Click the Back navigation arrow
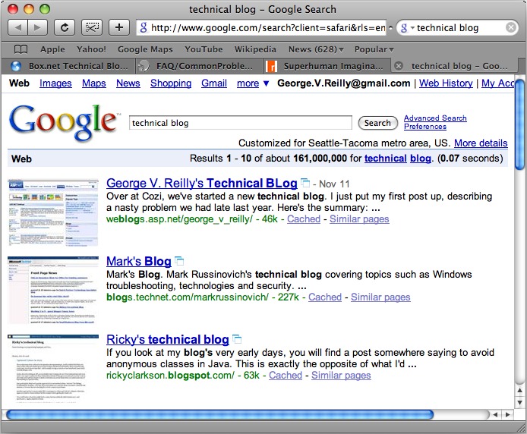This screenshot has width=527, height=434. (18, 28)
